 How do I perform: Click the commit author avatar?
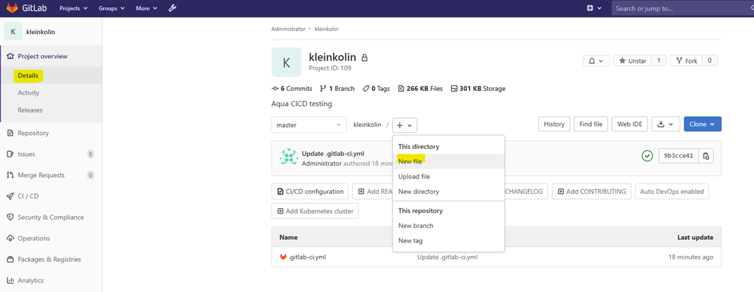tap(289, 158)
